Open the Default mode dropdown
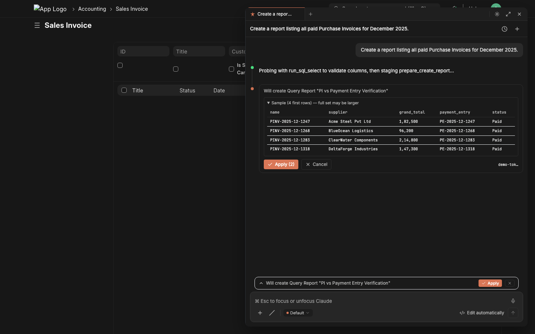Screen dimensions: 535x334 (298, 313)
